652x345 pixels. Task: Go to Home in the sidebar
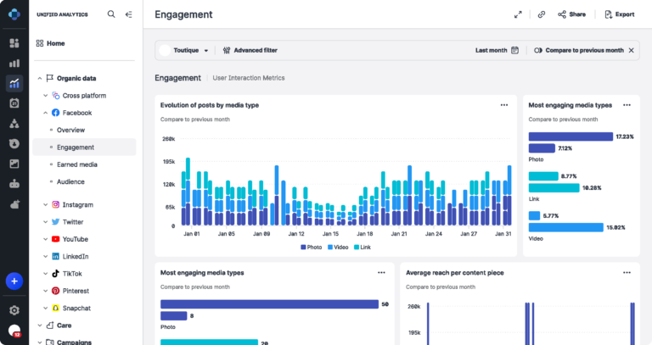pyautogui.click(x=50, y=43)
